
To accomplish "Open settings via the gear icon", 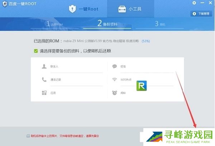I will [x=194, y=3].
